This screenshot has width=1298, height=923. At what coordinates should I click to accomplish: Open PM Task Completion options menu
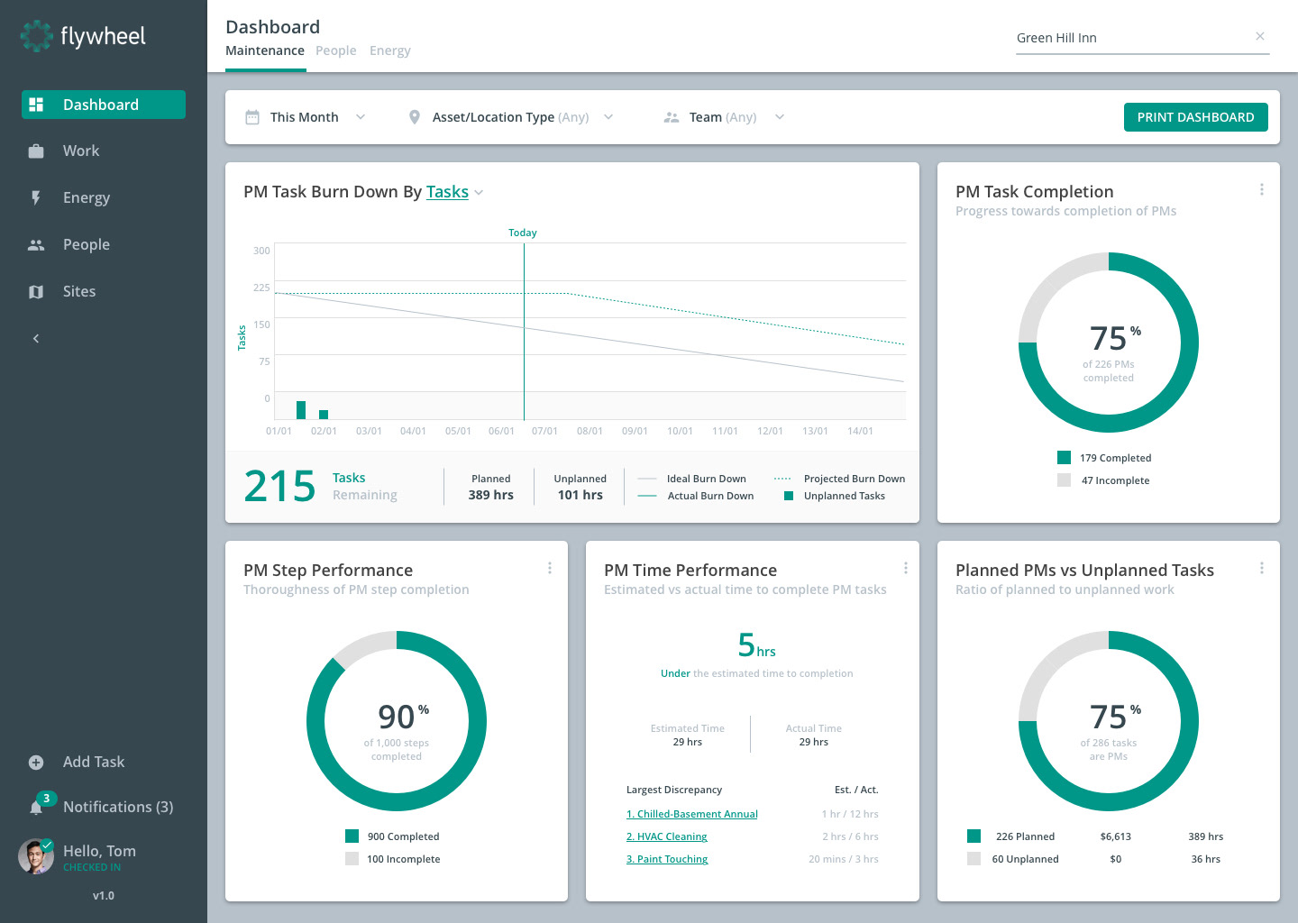tap(1262, 189)
